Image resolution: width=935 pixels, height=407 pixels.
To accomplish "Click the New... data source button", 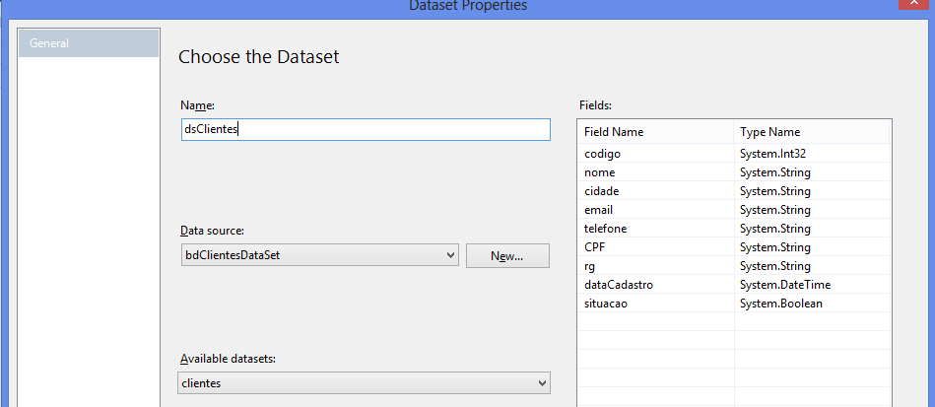I will [x=506, y=255].
